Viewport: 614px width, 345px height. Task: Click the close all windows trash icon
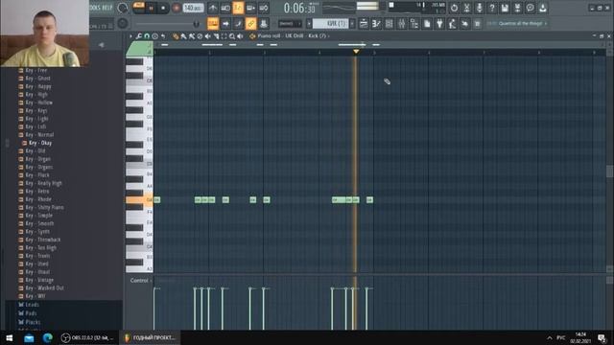(478, 23)
